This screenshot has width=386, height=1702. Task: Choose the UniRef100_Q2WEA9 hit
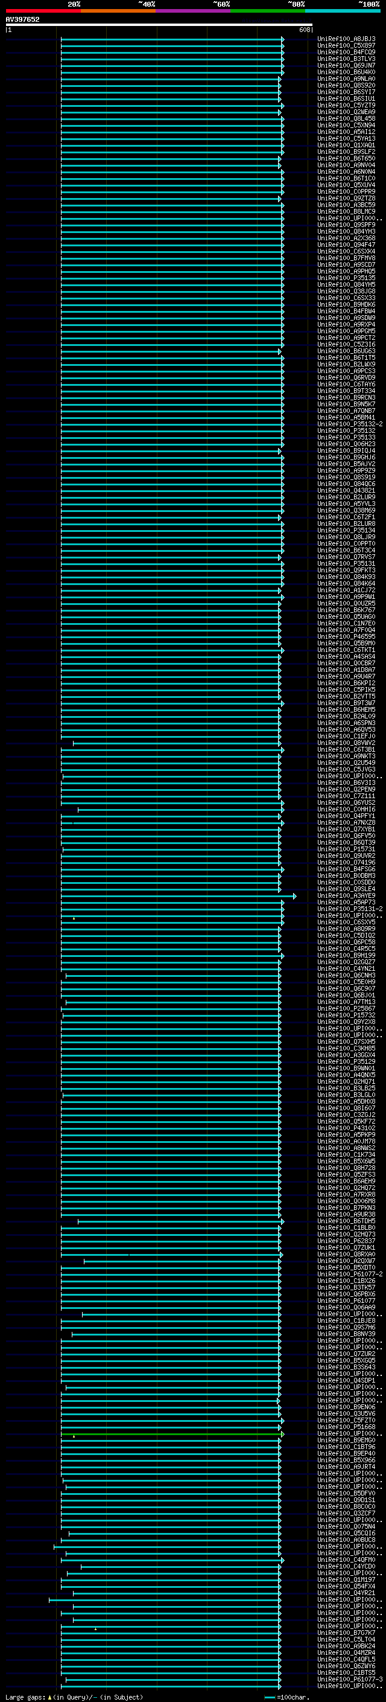tap(346, 112)
